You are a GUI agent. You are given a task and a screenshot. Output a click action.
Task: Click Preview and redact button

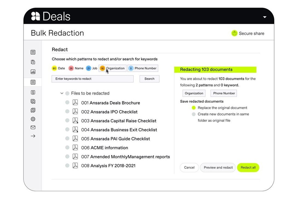tap(218, 167)
